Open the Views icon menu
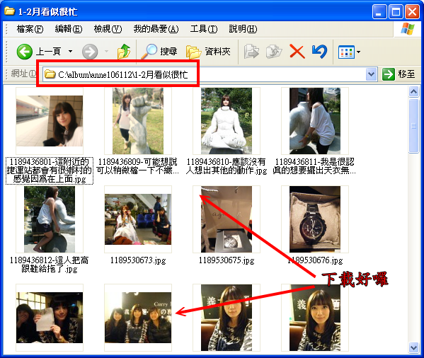 (346, 52)
